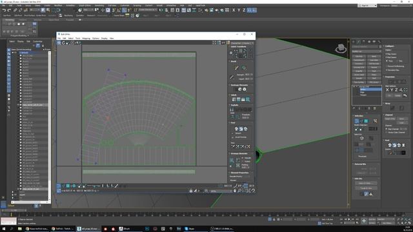Click the Redo arrow in main toolbar

point(9,10)
